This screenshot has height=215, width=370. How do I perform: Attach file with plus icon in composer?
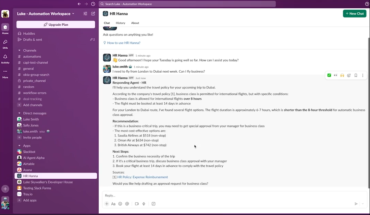[x=107, y=204]
